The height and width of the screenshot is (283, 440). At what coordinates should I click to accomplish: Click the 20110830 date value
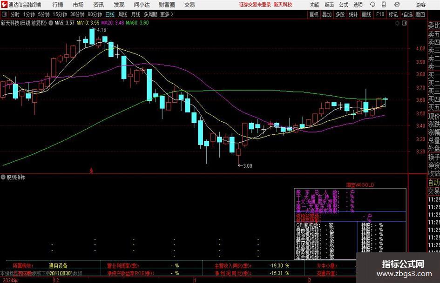[x=60, y=273]
